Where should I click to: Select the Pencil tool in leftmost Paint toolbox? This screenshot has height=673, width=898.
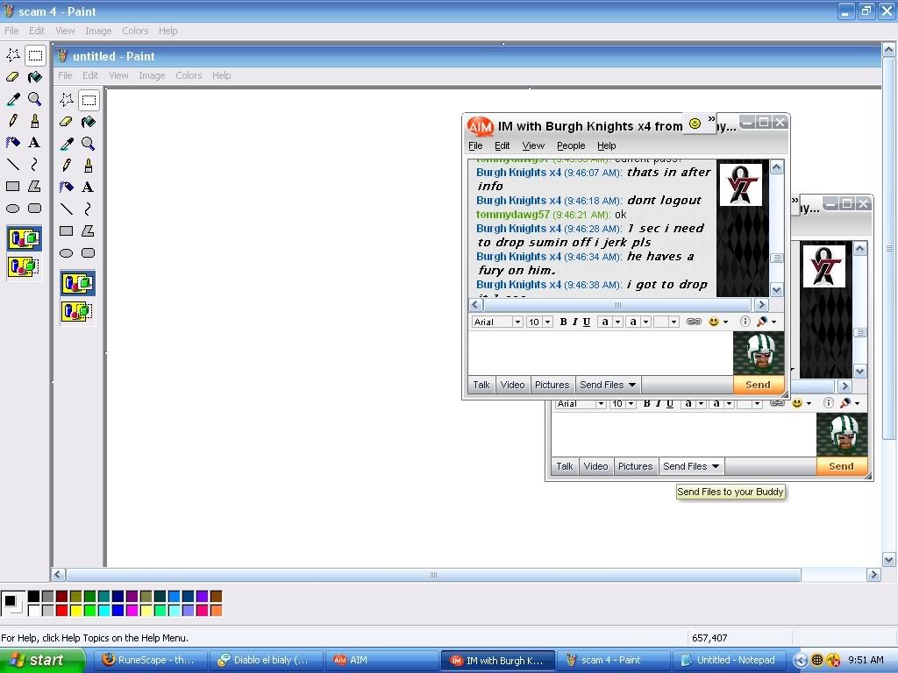12,121
